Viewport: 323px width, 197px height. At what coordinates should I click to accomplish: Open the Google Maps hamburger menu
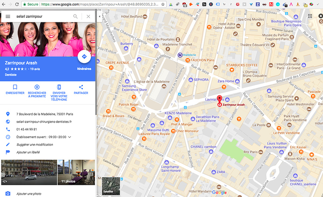pyautogui.click(x=8, y=16)
